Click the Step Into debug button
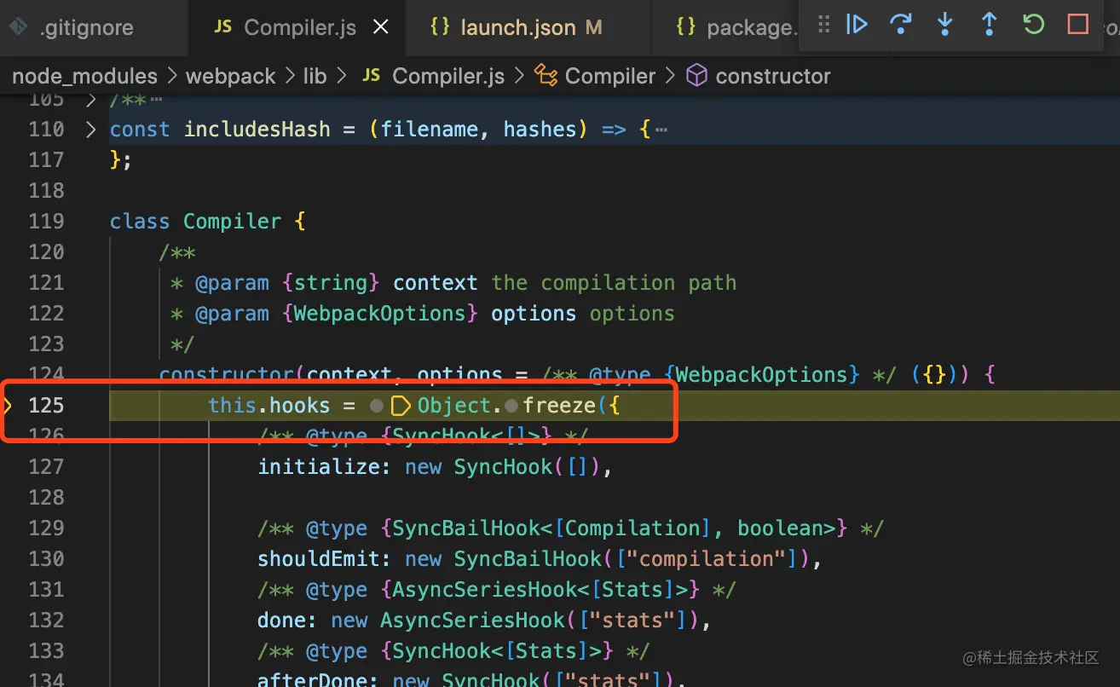Screen dimensions: 1120x687 [944, 24]
